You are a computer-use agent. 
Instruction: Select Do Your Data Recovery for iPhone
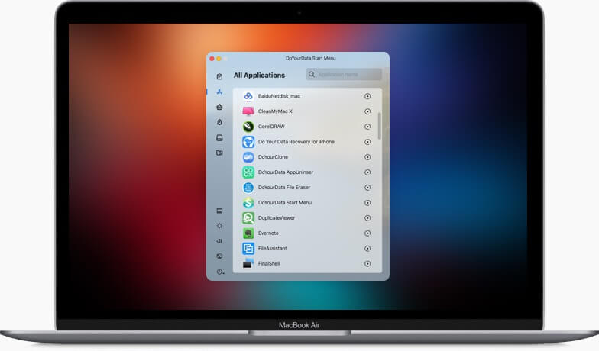coord(296,142)
